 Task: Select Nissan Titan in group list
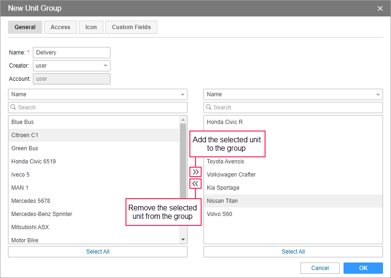pos(293,201)
